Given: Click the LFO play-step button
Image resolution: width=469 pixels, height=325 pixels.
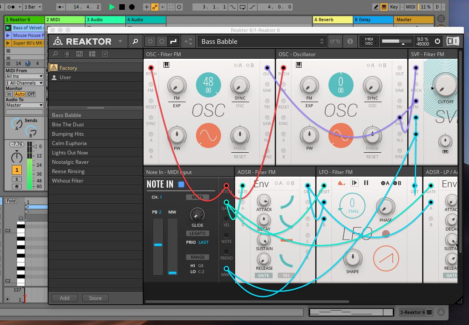Looking at the screenshot, I should pos(354,183).
